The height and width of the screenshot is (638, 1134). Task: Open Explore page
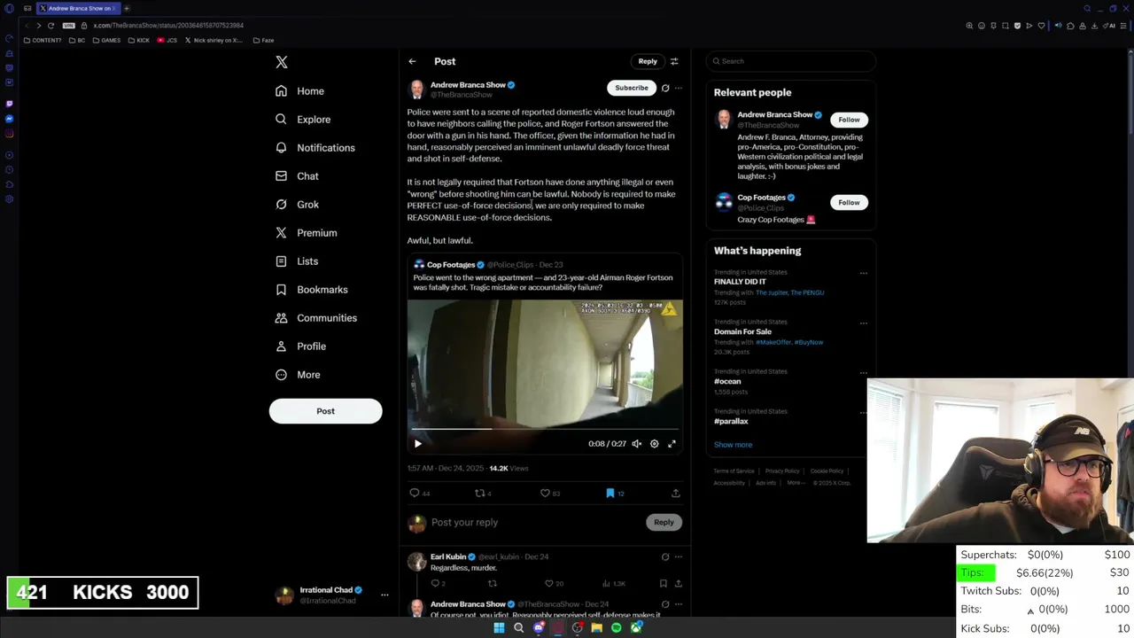click(303, 120)
